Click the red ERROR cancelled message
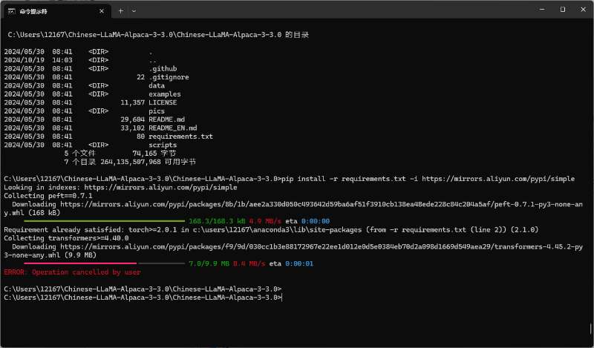Image resolution: width=594 pixels, height=348 pixels. [x=72, y=272]
